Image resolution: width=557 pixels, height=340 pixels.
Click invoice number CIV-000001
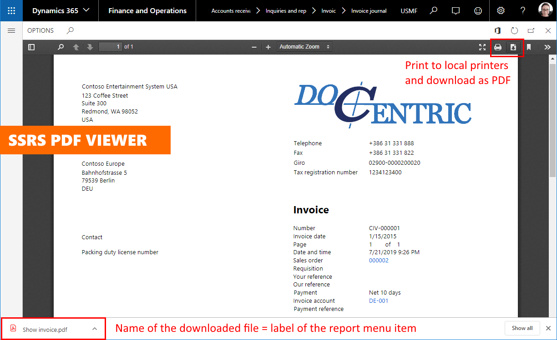point(385,228)
